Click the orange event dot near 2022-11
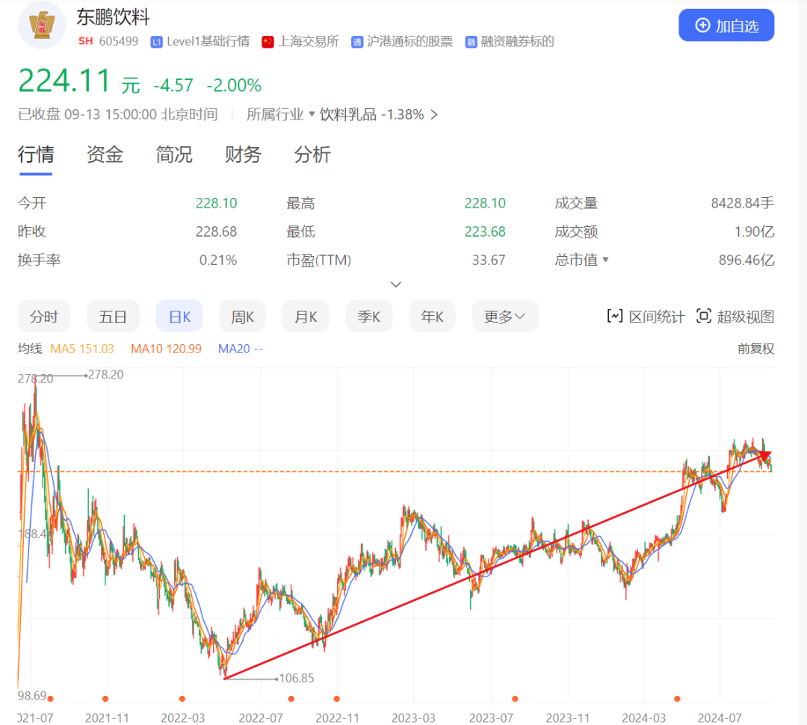The image size is (807, 725). tap(336, 699)
